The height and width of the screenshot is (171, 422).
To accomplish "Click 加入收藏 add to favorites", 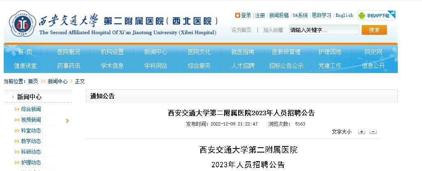I will [x=273, y=30].
